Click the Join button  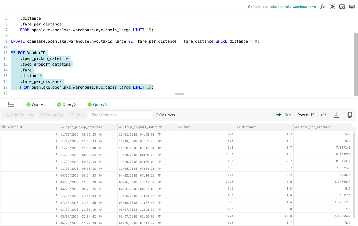click(x=77, y=115)
